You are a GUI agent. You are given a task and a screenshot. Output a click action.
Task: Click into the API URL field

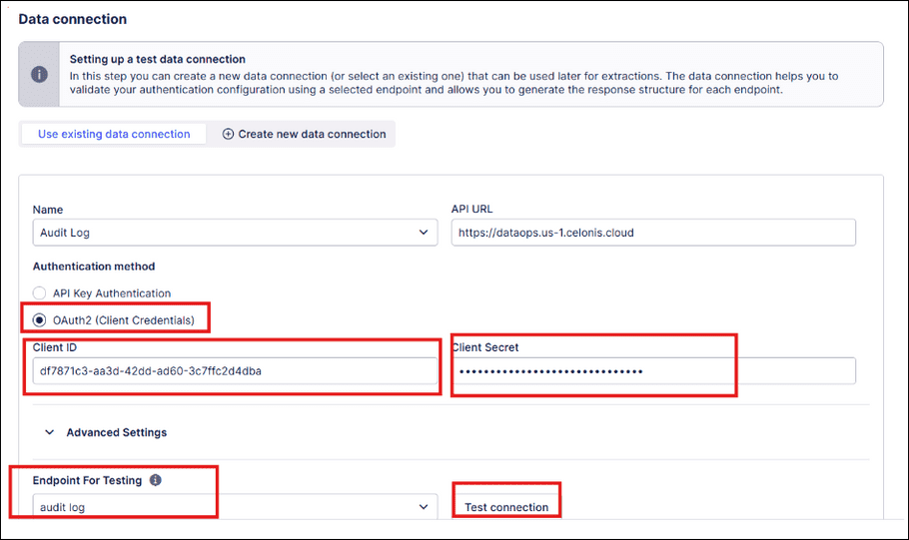(x=653, y=233)
